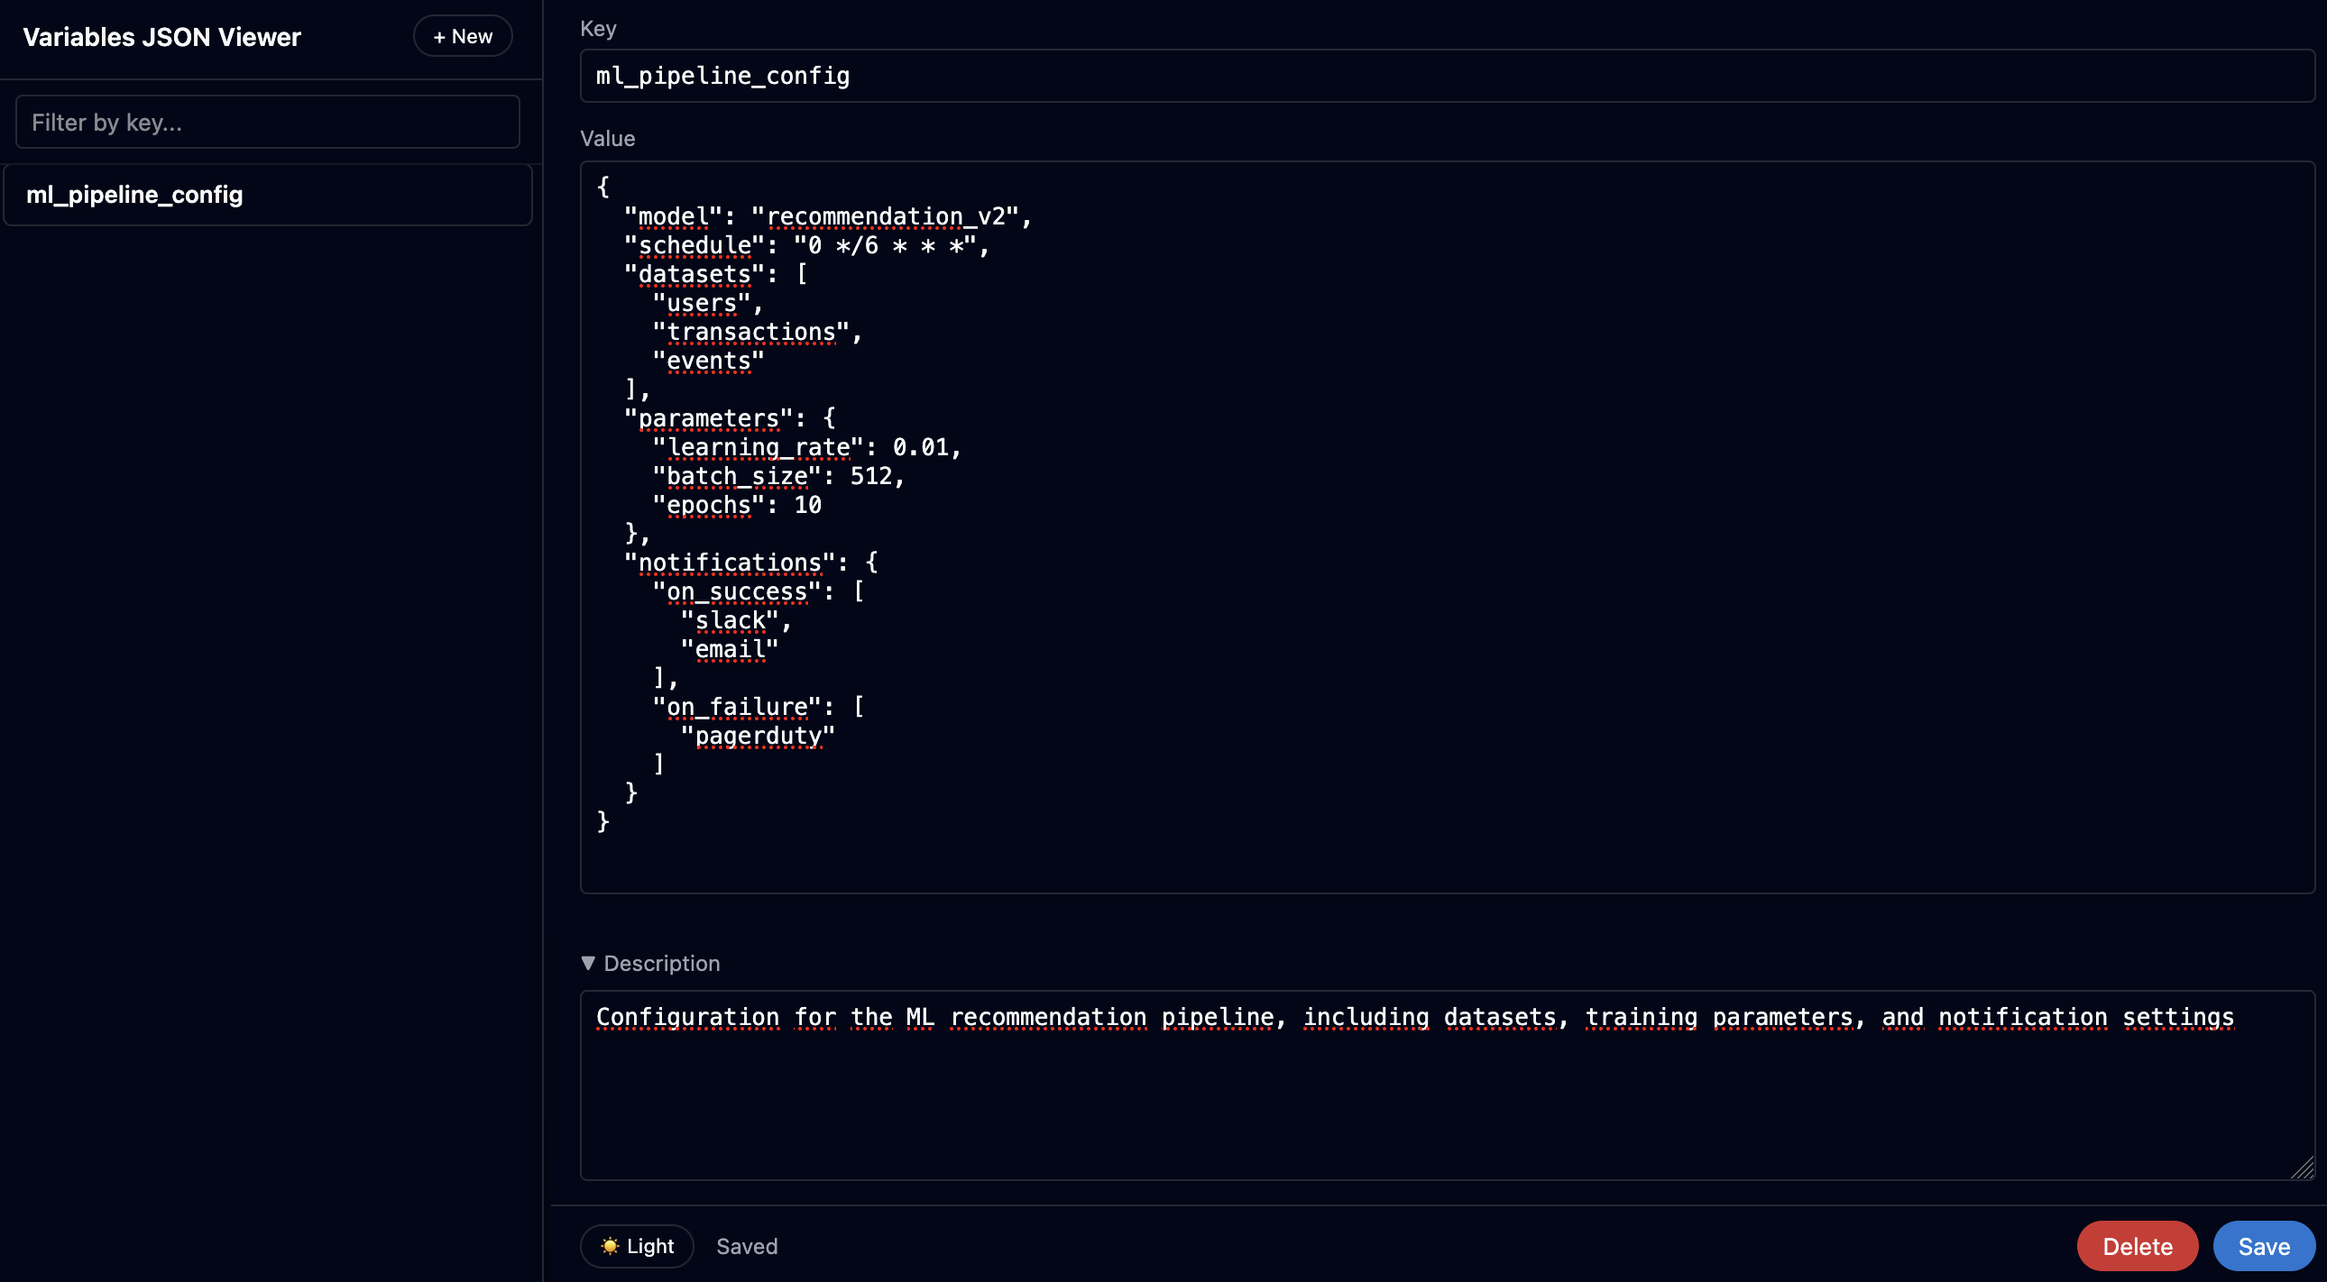
Task: Toggle Light theme mode
Action: click(x=637, y=1246)
